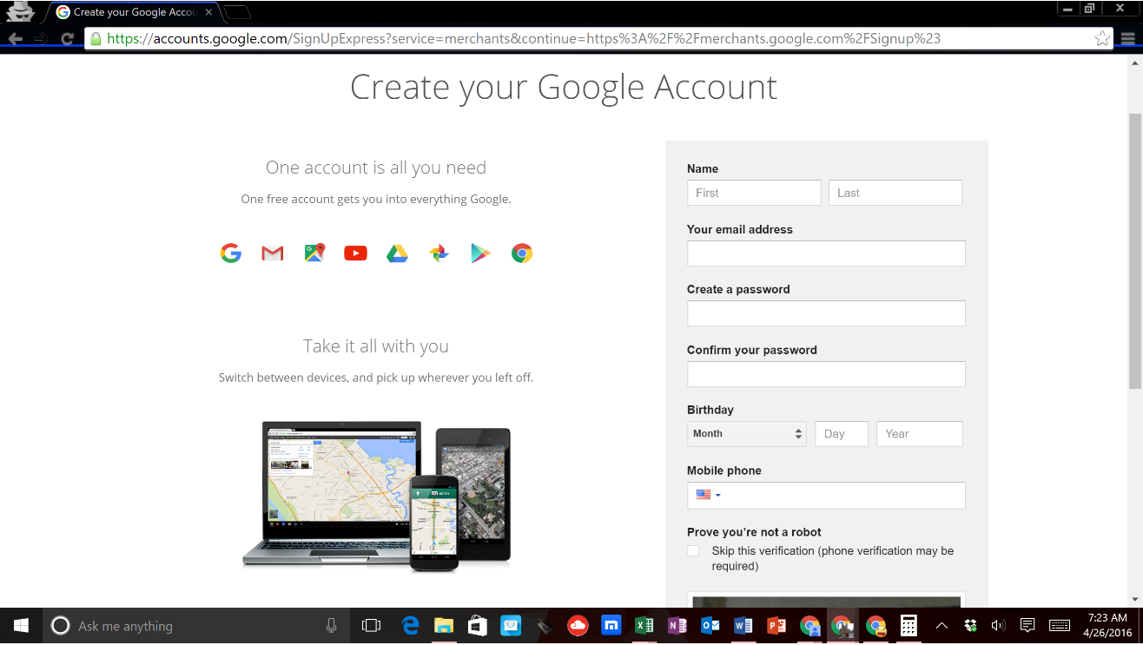Click the Cortana microphone icon
This screenshot has width=1143, height=645.
click(x=331, y=625)
